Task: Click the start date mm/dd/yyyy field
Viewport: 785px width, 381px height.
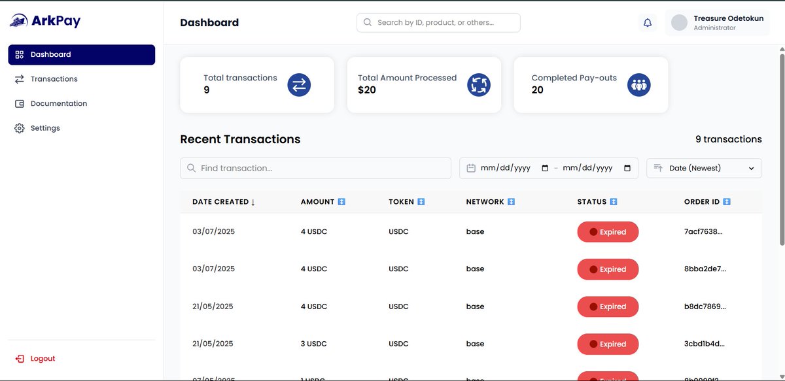Action: [x=506, y=168]
